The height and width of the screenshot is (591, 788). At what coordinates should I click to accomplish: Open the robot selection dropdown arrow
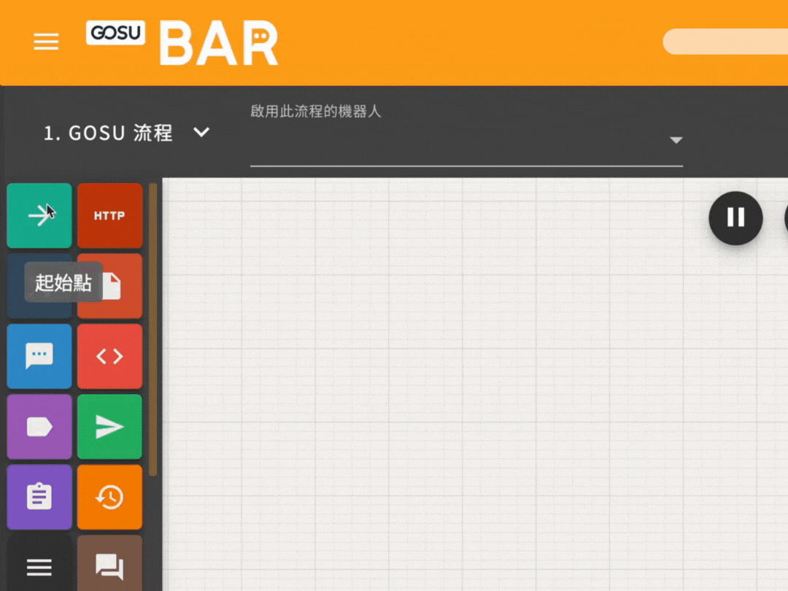pyautogui.click(x=676, y=140)
